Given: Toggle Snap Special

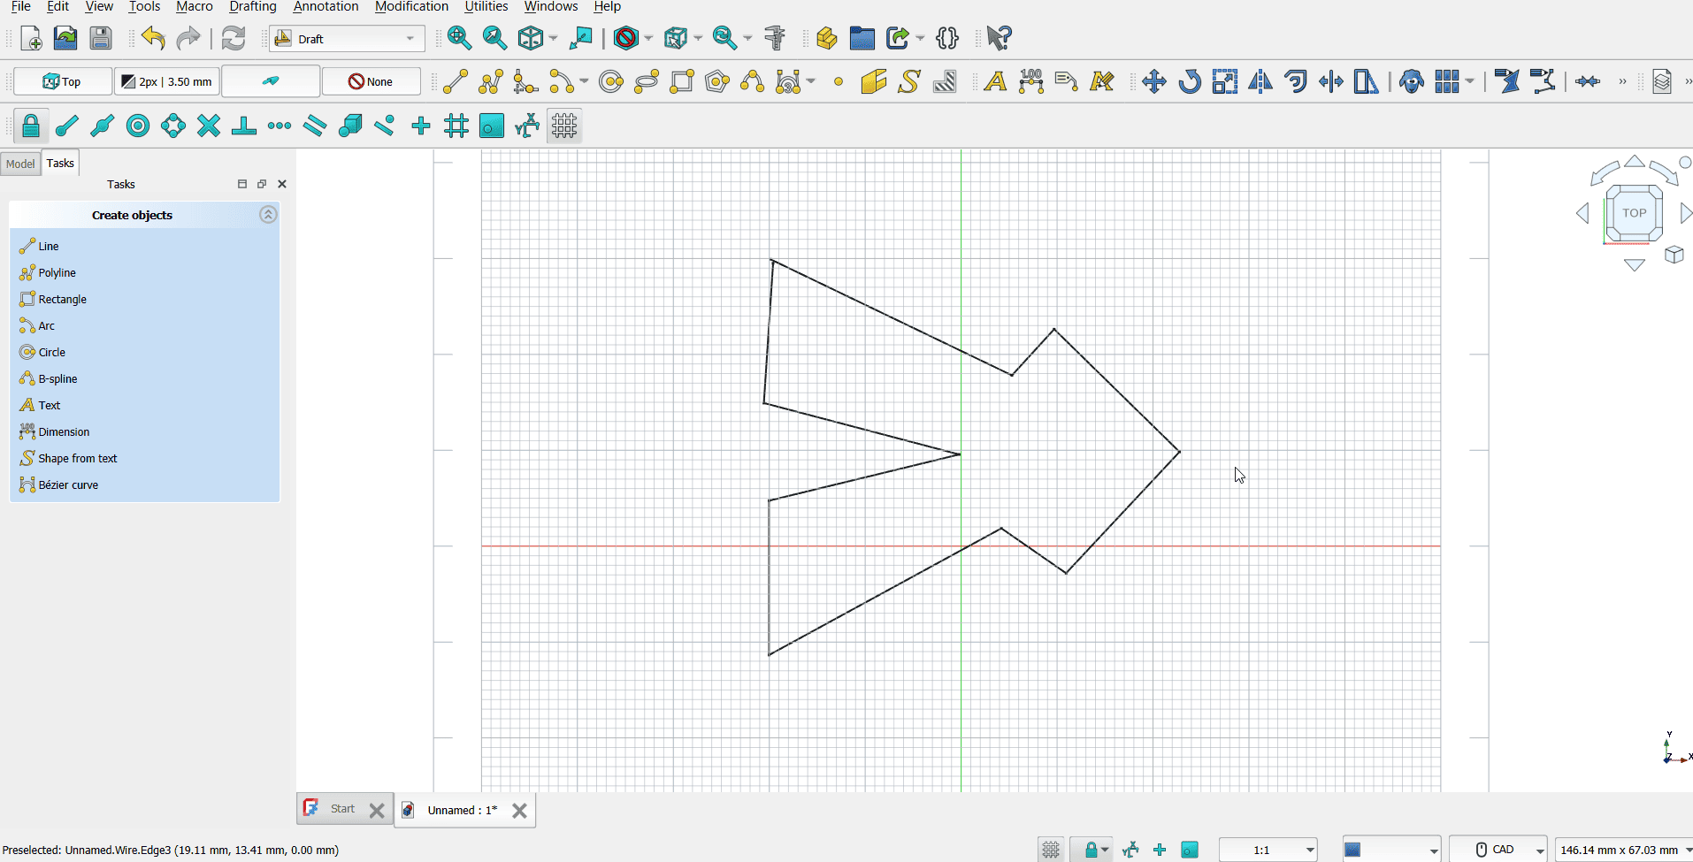Looking at the screenshot, I should [x=349, y=126].
